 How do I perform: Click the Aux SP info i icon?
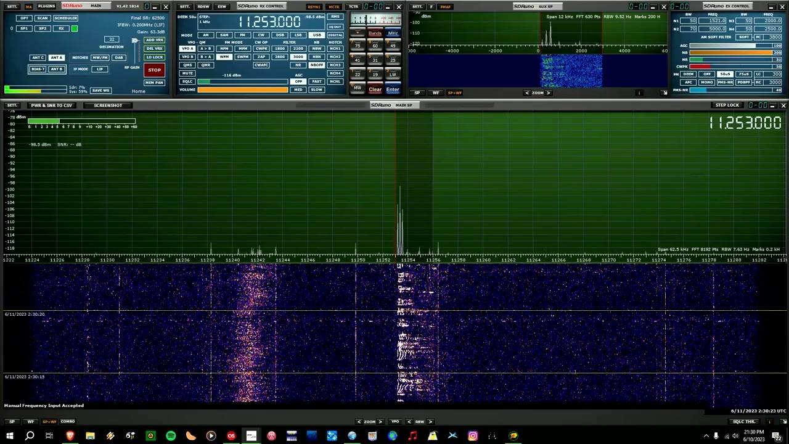(x=639, y=93)
